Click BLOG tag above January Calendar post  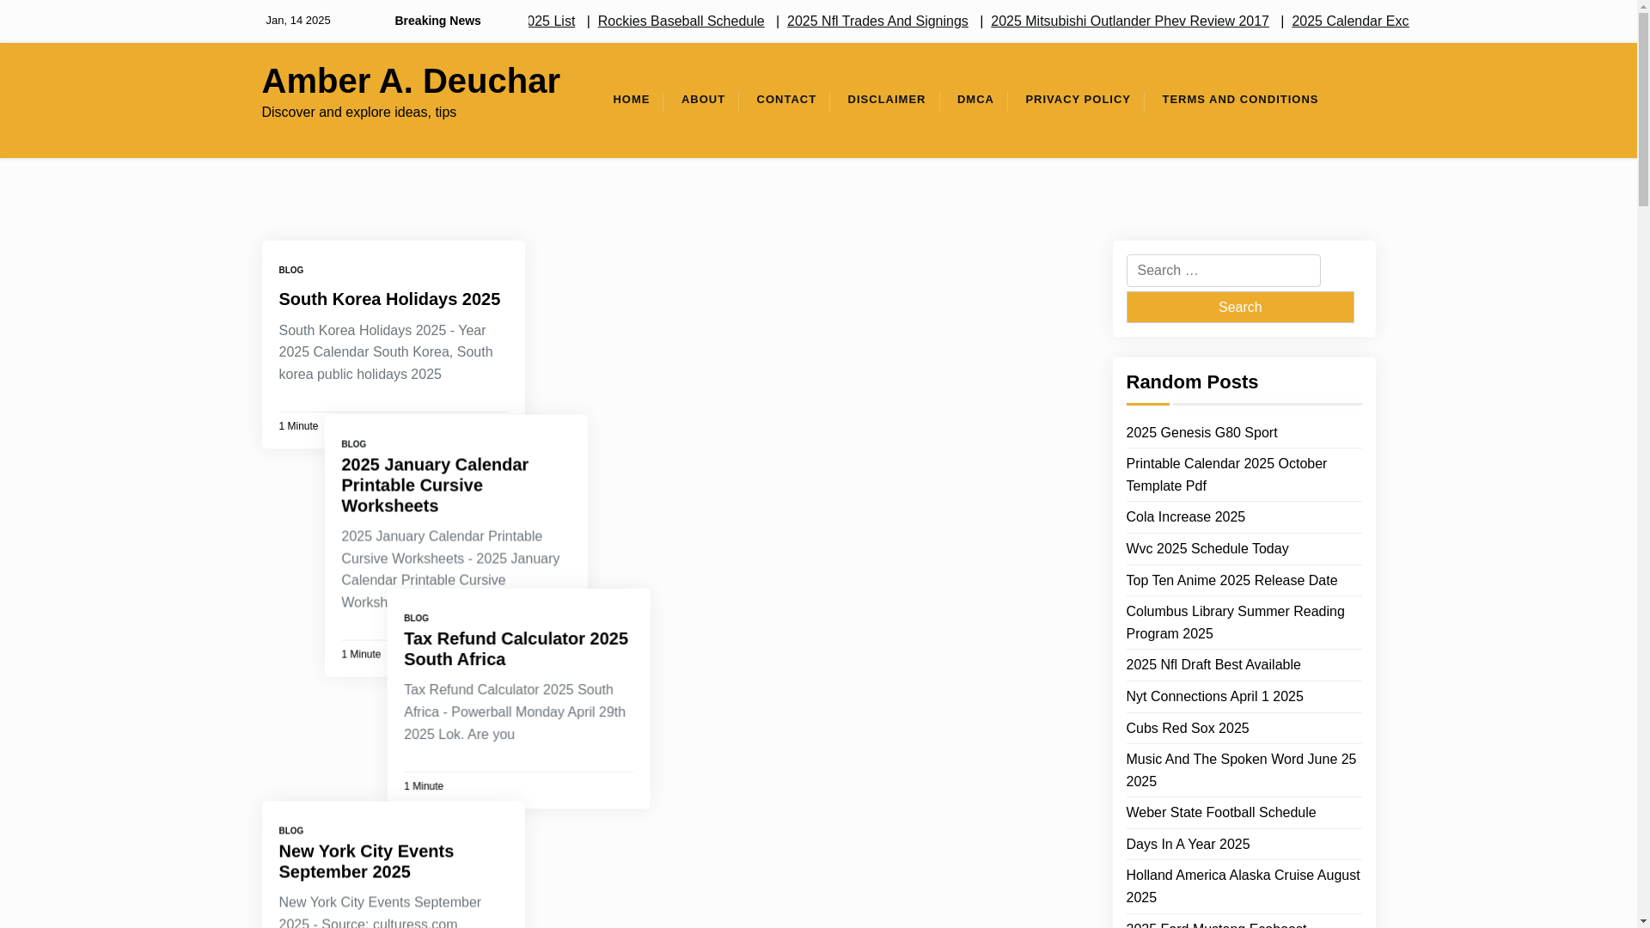point(354,444)
